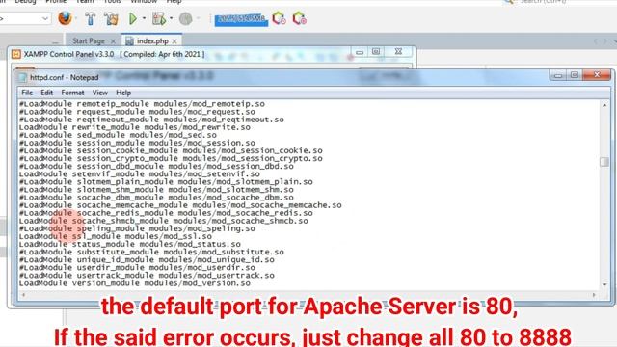
Task: Click the Notepad horizontal scrollbar left arrow
Action: tap(23, 294)
